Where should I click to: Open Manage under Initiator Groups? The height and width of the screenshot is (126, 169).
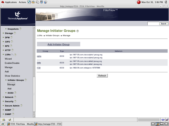coord(11,84)
